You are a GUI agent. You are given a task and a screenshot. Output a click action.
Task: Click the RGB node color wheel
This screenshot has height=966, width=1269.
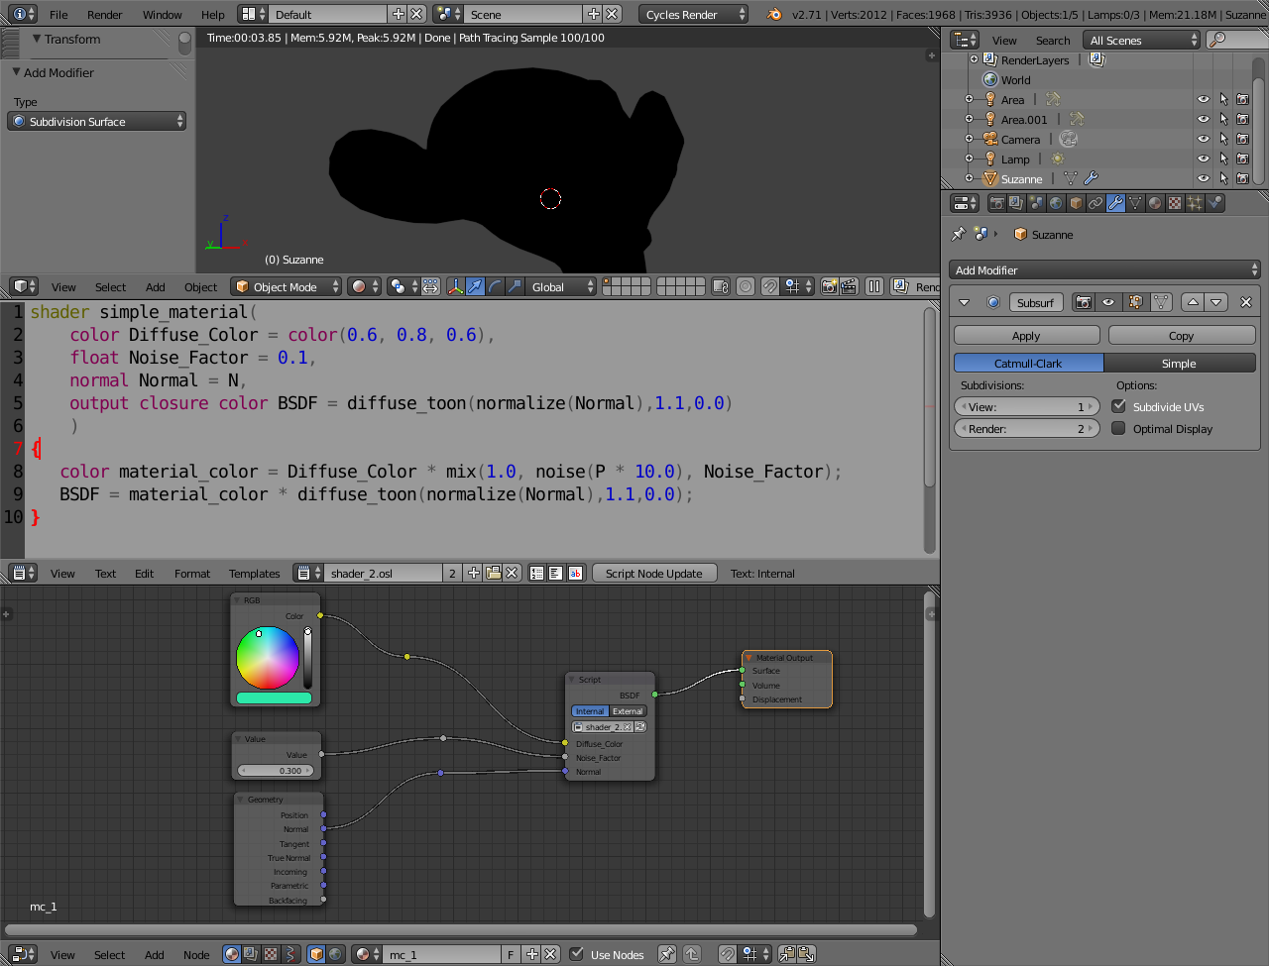[268, 658]
